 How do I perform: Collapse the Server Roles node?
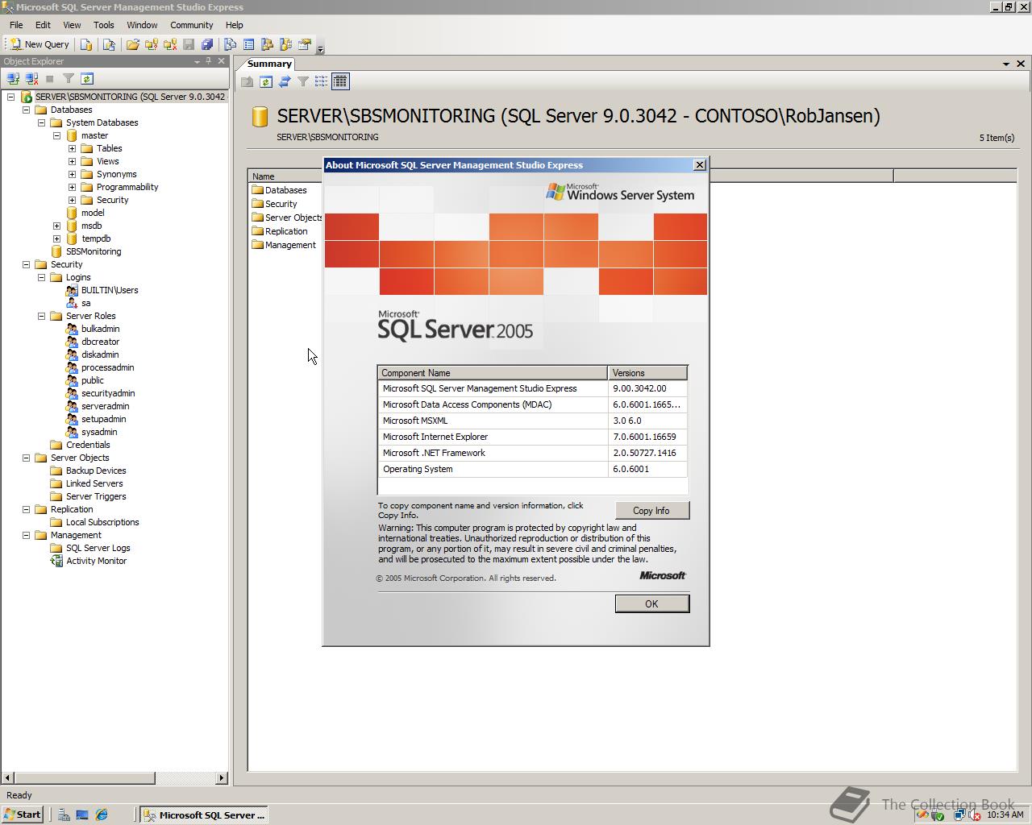pyautogui.click(x=42, y=316)
